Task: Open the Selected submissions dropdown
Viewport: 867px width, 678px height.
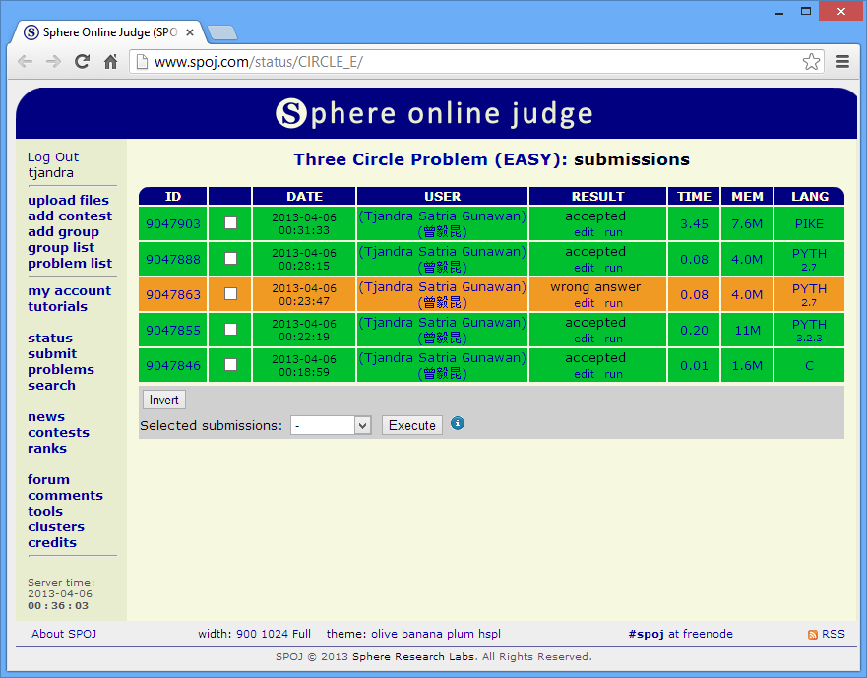Action: tap(331, 425)
